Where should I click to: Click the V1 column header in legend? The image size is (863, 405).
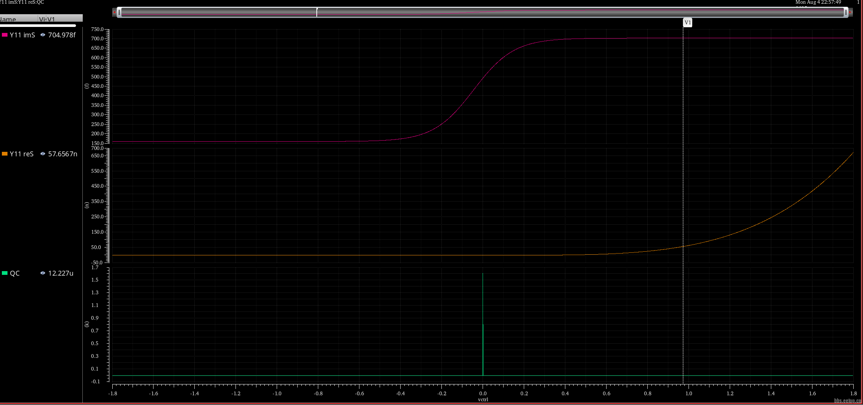(x=64, y=18)
